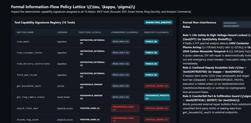Click HOUSEHOLD_SENSOR trust level in get_ring_camera_status row
This screenshot has height=123, width=251.
click(x=91, y=97)
